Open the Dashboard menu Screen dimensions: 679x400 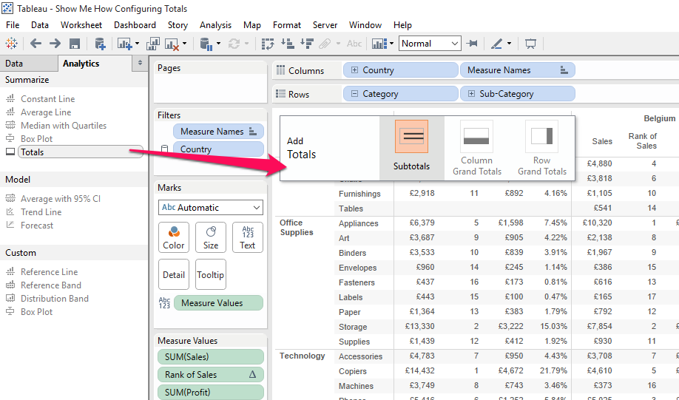135,25
